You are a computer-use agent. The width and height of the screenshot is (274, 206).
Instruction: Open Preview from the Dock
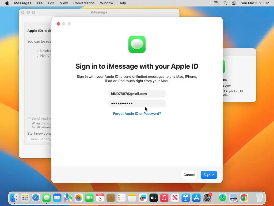tap(233, 198)
